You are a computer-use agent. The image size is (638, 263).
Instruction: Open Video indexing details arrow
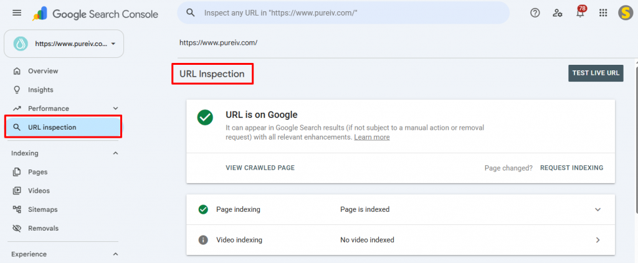pyautogui.click(x=598, y=240)
